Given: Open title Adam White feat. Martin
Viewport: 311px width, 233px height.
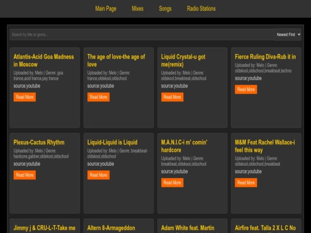Looking at the screenshot, I should pos(188,228).
